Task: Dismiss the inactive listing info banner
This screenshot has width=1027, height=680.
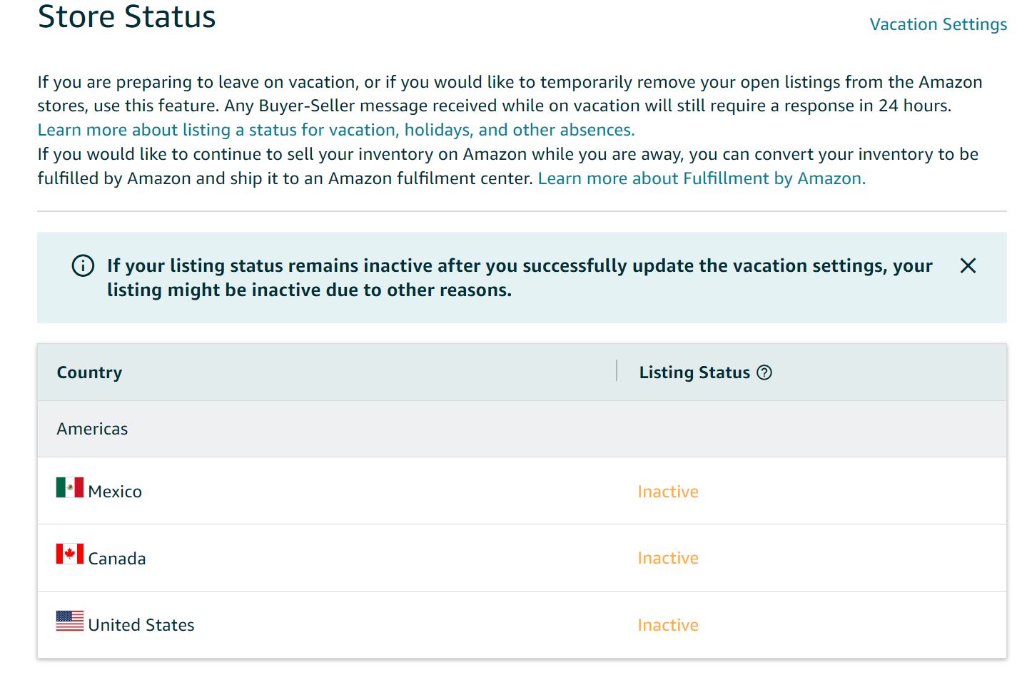Action: pos(968,265)
